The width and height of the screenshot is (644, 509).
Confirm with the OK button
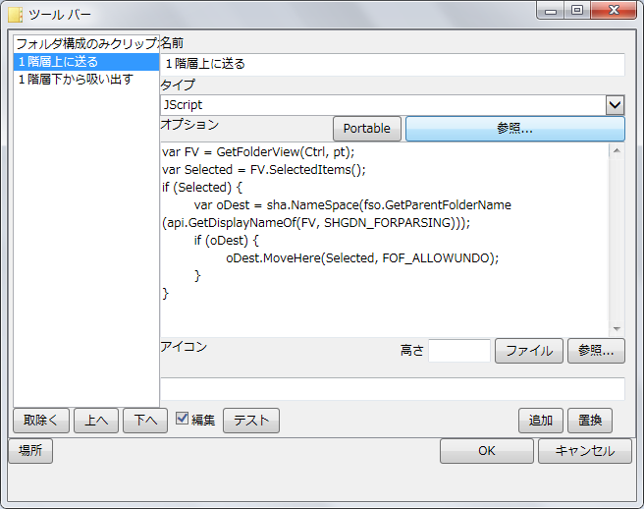pos(487,451)
